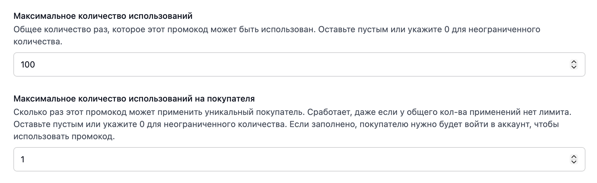Click the final line 'использовать промокод.'
Screen dimensions: 597x183
click(x=64, y=136)
